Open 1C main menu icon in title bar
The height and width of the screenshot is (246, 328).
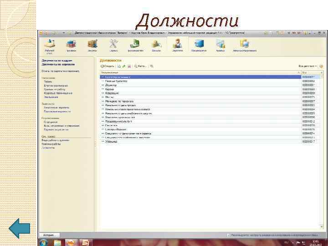coord(41,33)
